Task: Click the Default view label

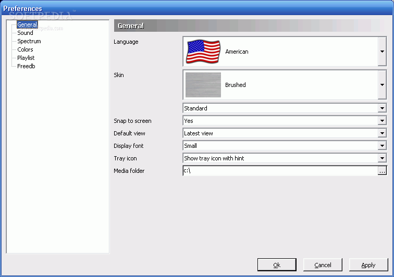Action: 129,133
